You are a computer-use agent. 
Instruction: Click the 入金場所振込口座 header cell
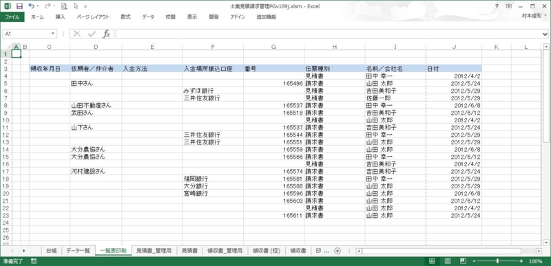213,69
